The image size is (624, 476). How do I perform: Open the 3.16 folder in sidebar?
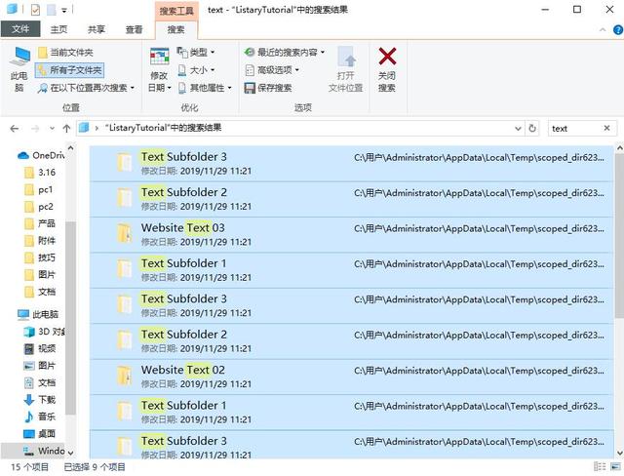coord(40,173)
